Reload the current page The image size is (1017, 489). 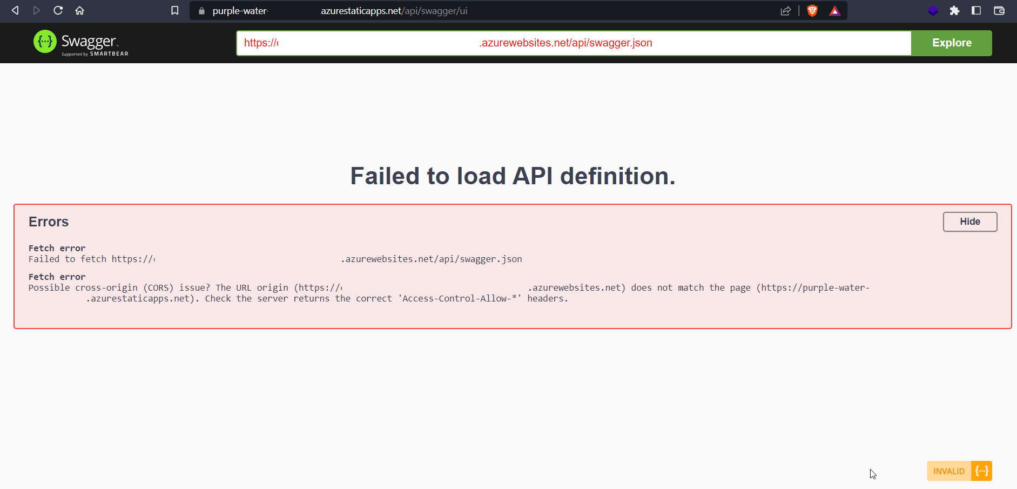tap(58, 10)
